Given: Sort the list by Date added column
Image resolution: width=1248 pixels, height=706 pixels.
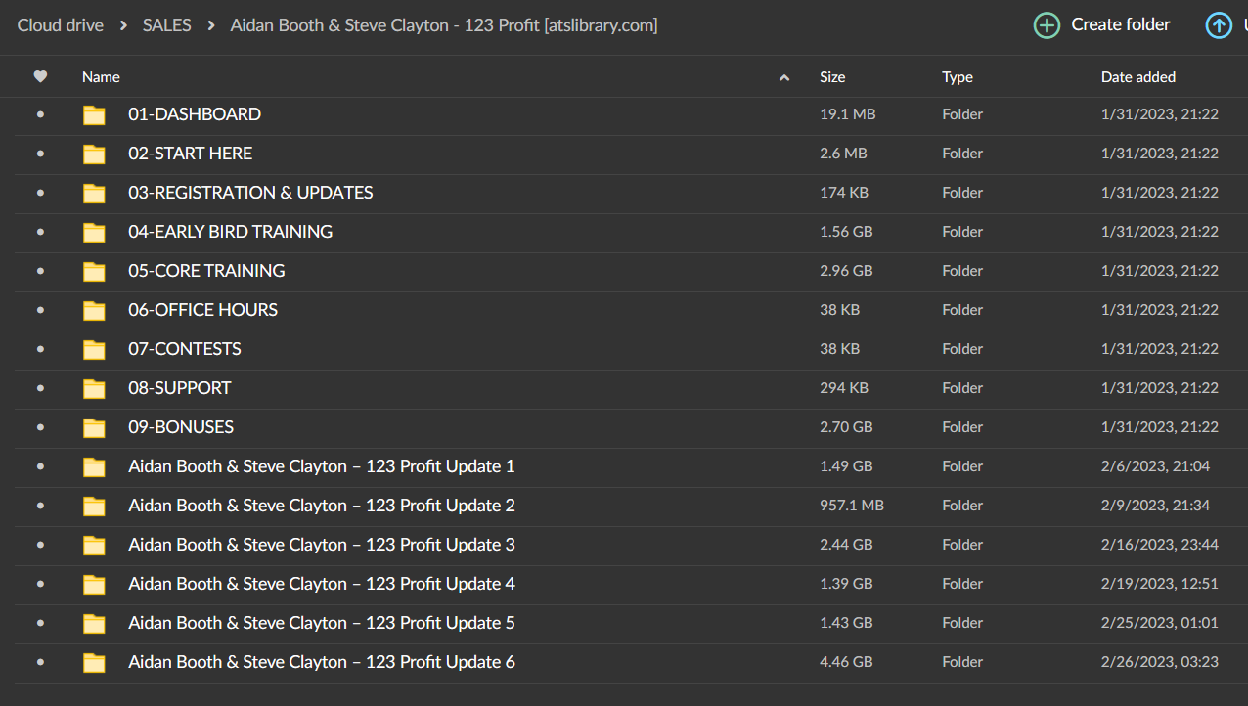Looking at the screenshot, I should tap(1138, 76).
